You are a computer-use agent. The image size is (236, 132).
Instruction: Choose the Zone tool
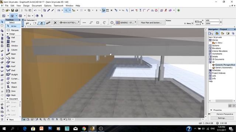[13, 91]
